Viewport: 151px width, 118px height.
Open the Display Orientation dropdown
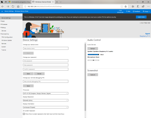(x=46, y=107)
